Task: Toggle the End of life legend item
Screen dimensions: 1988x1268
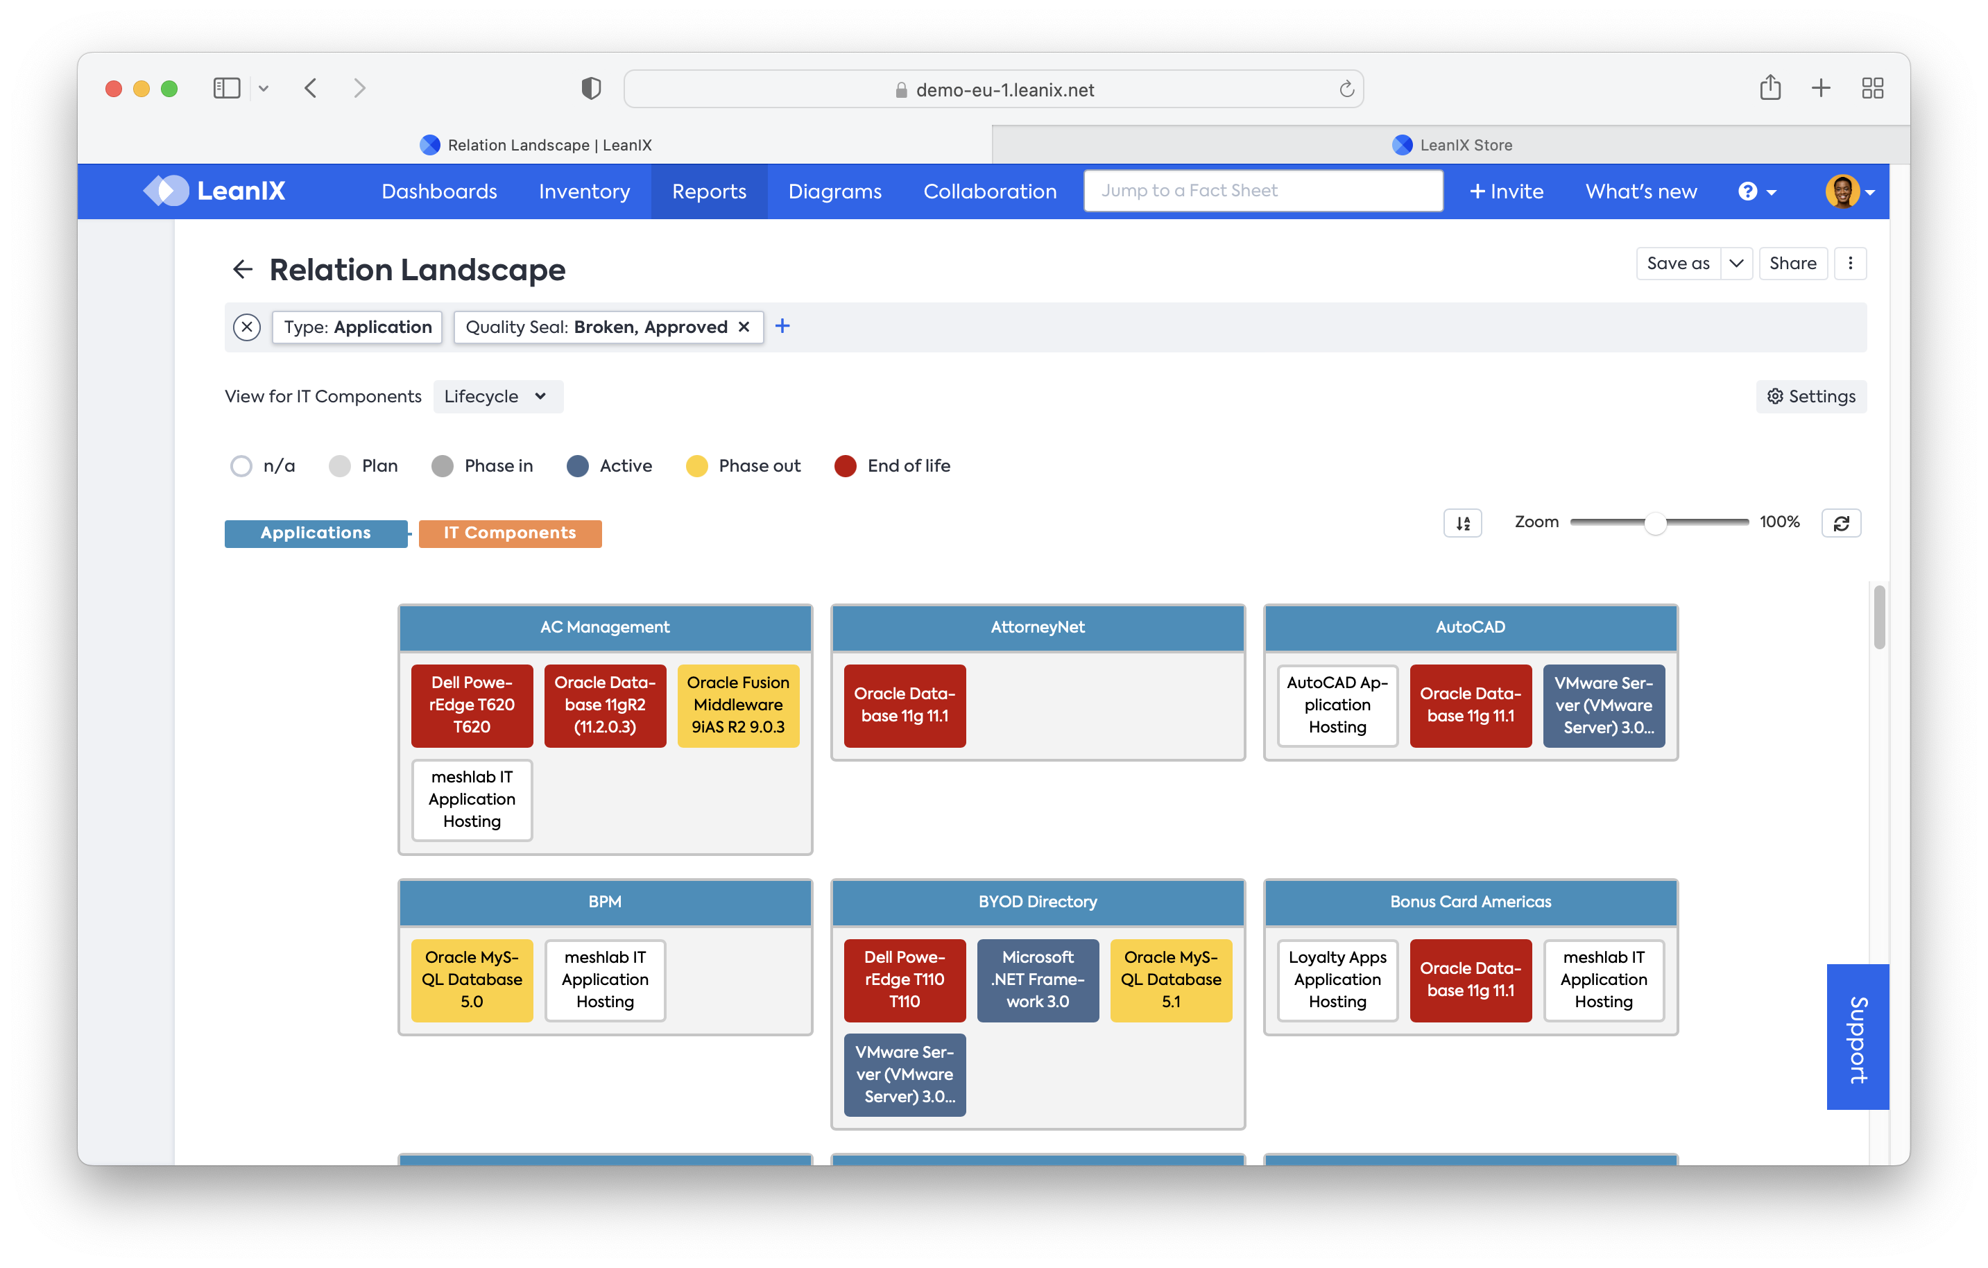Action: coord(845,465)
